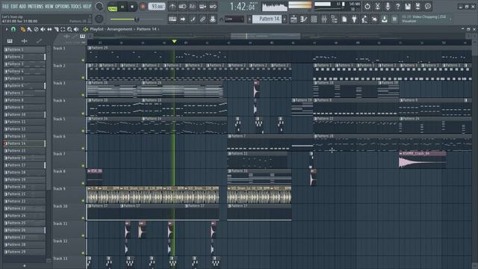Select the Paint brush tool
Screen dimensions: 478x269
(x=30, y=29)
